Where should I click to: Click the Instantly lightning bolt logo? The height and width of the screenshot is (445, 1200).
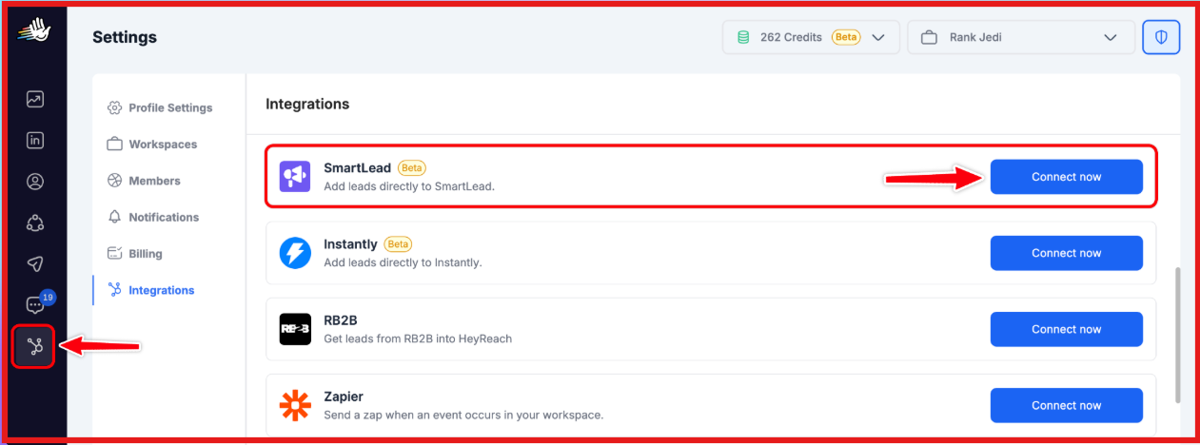click(295, 253)
